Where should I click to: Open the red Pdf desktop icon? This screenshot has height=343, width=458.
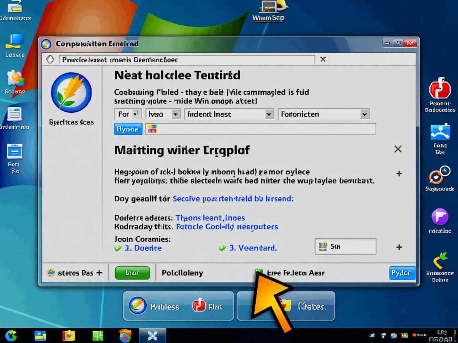[x=440, y=89]
